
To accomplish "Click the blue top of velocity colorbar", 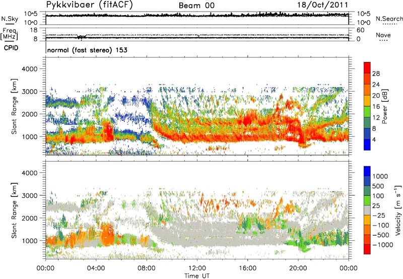I will click(x=367, y=171).
